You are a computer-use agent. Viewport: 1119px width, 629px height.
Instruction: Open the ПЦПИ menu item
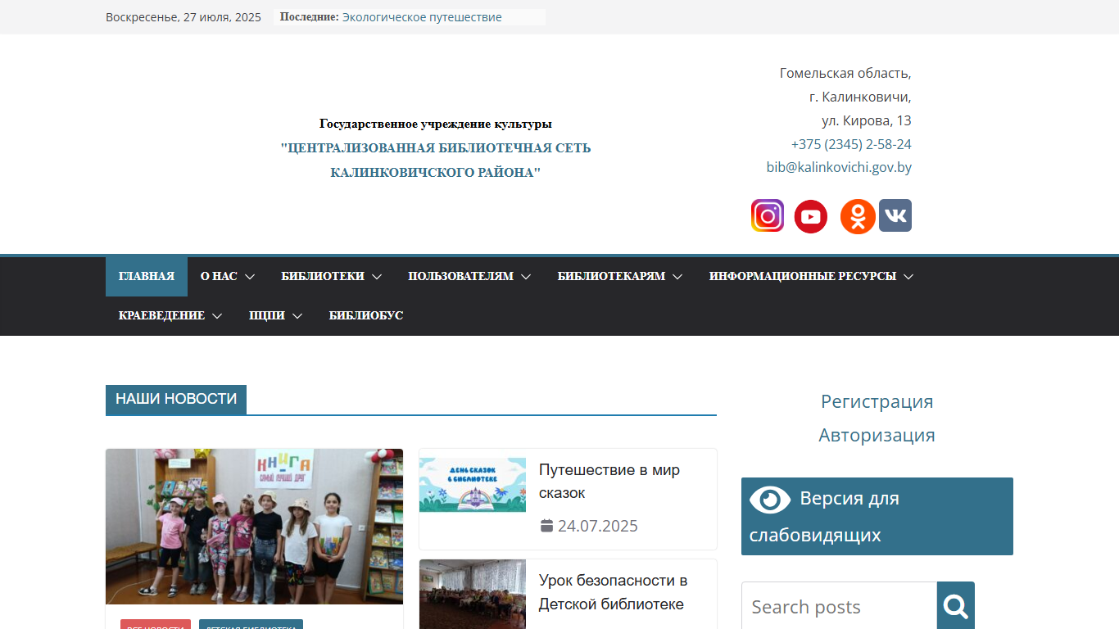coord(267,316)
